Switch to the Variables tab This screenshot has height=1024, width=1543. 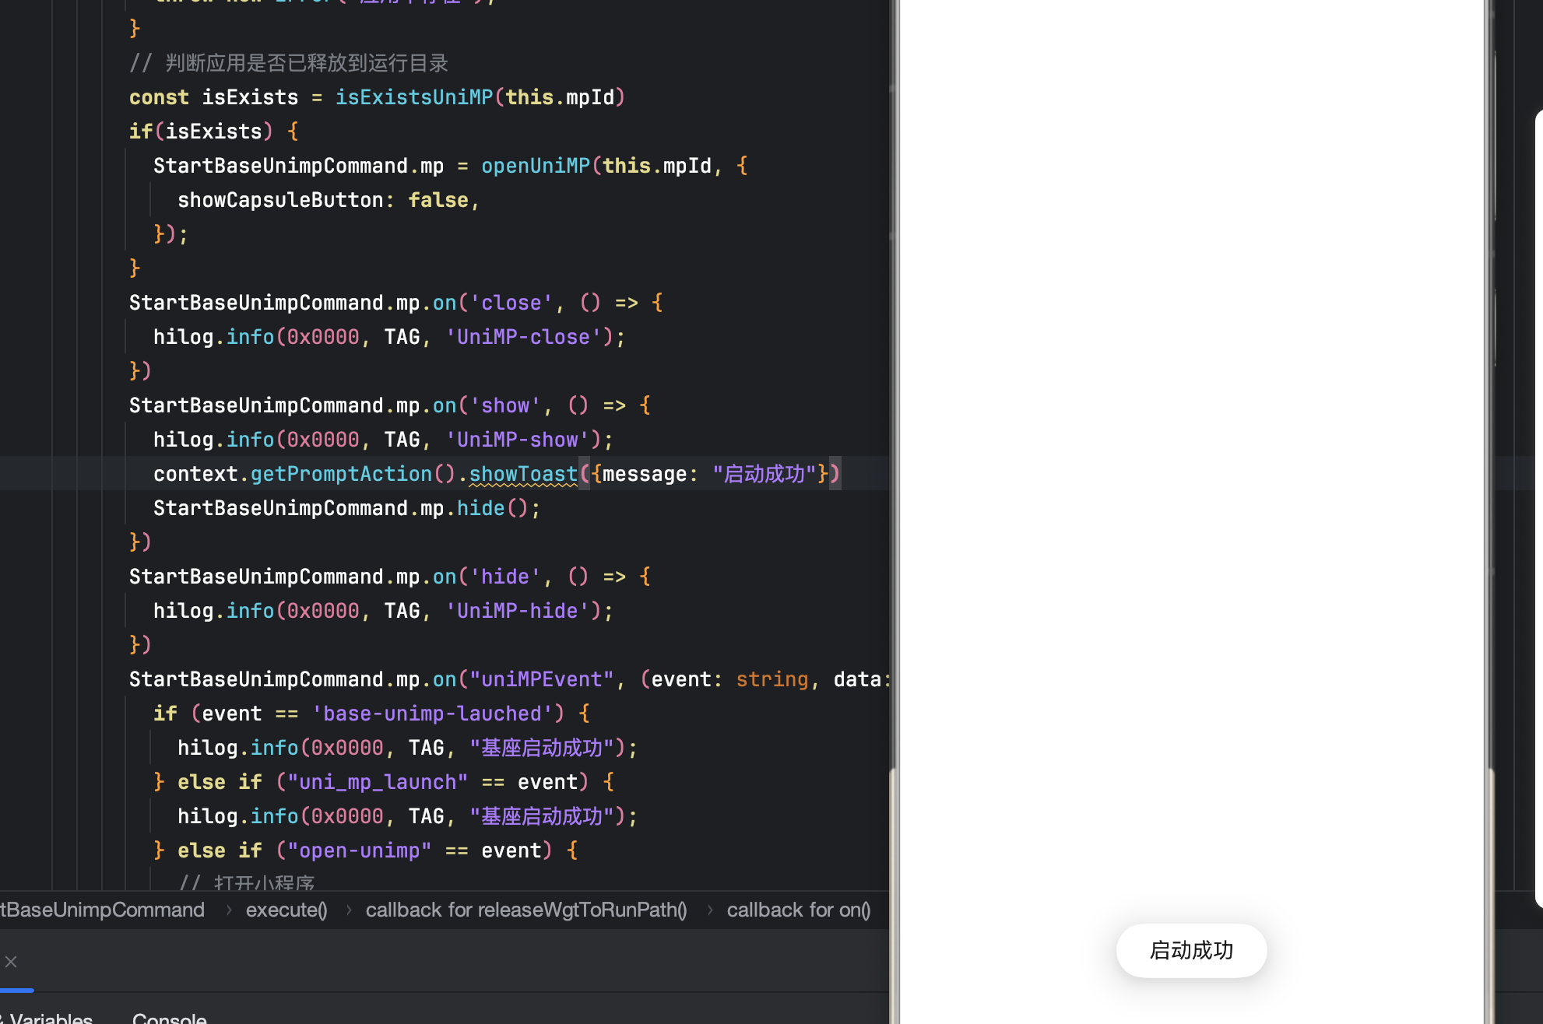(50, 1018)
